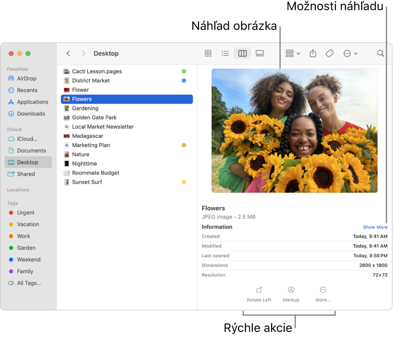Screen dimensions: 394x337
Task: Select the Sunset Surf file
Action: click(x=127, y=182)
